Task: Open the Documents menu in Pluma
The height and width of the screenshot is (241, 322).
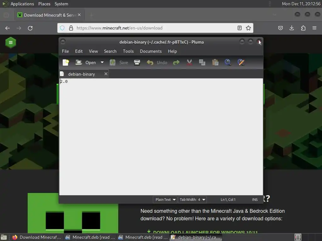Action: tap(151, 51)
